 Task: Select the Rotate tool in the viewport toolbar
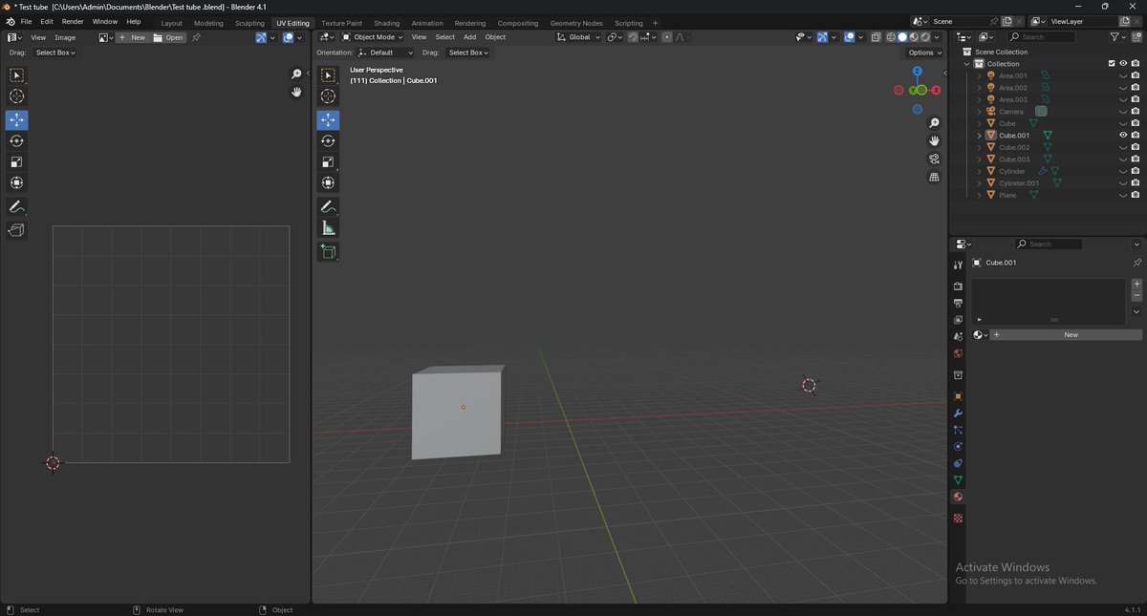click(328, 140)
